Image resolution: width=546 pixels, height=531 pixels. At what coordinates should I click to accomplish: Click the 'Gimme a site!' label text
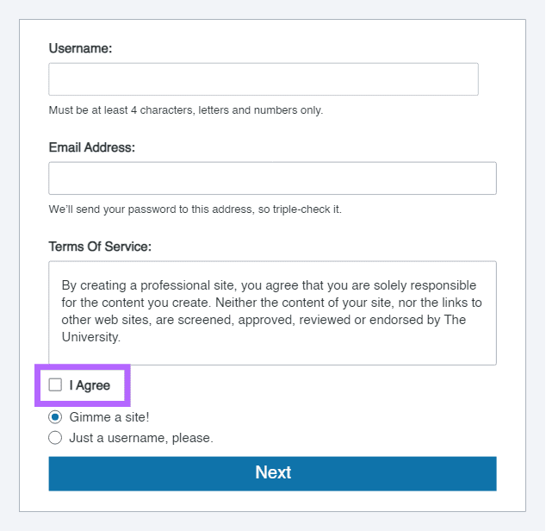pos(109,417)
